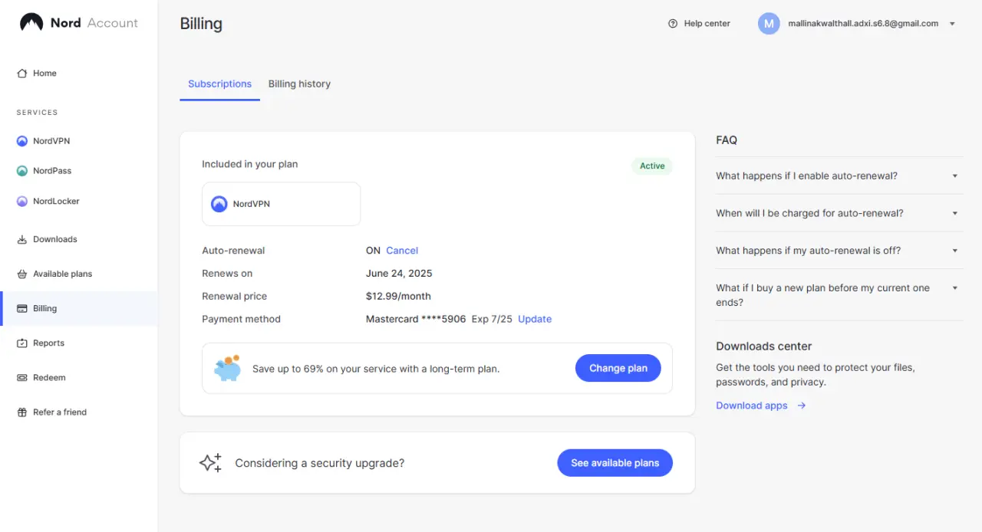Select the Subscriptions tab
The width and height of the screenshot is (982, 532).
219,84
